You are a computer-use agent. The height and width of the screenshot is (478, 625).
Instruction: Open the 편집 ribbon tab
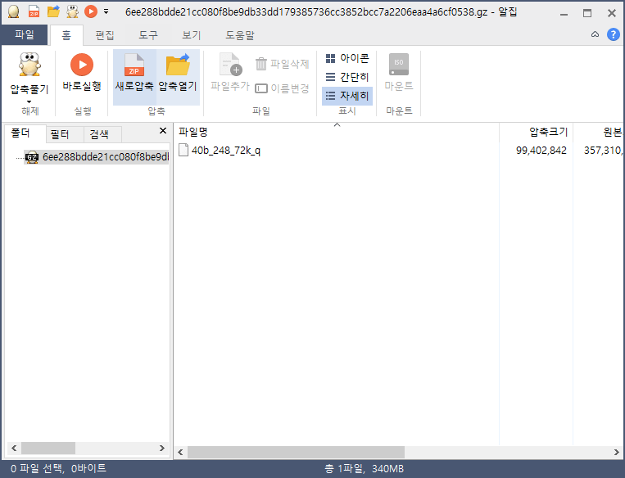105,35
